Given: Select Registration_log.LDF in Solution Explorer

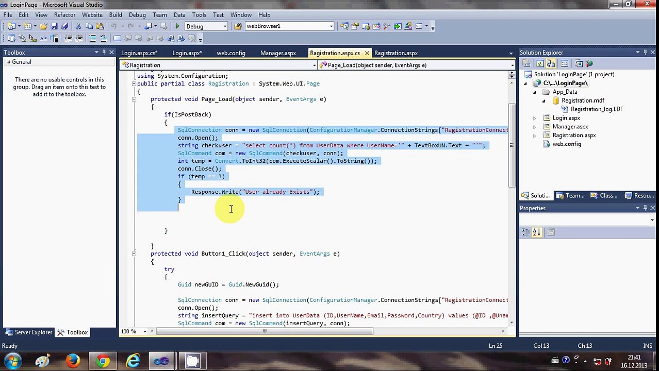Looking at the screenshot, I should point(597,109).
